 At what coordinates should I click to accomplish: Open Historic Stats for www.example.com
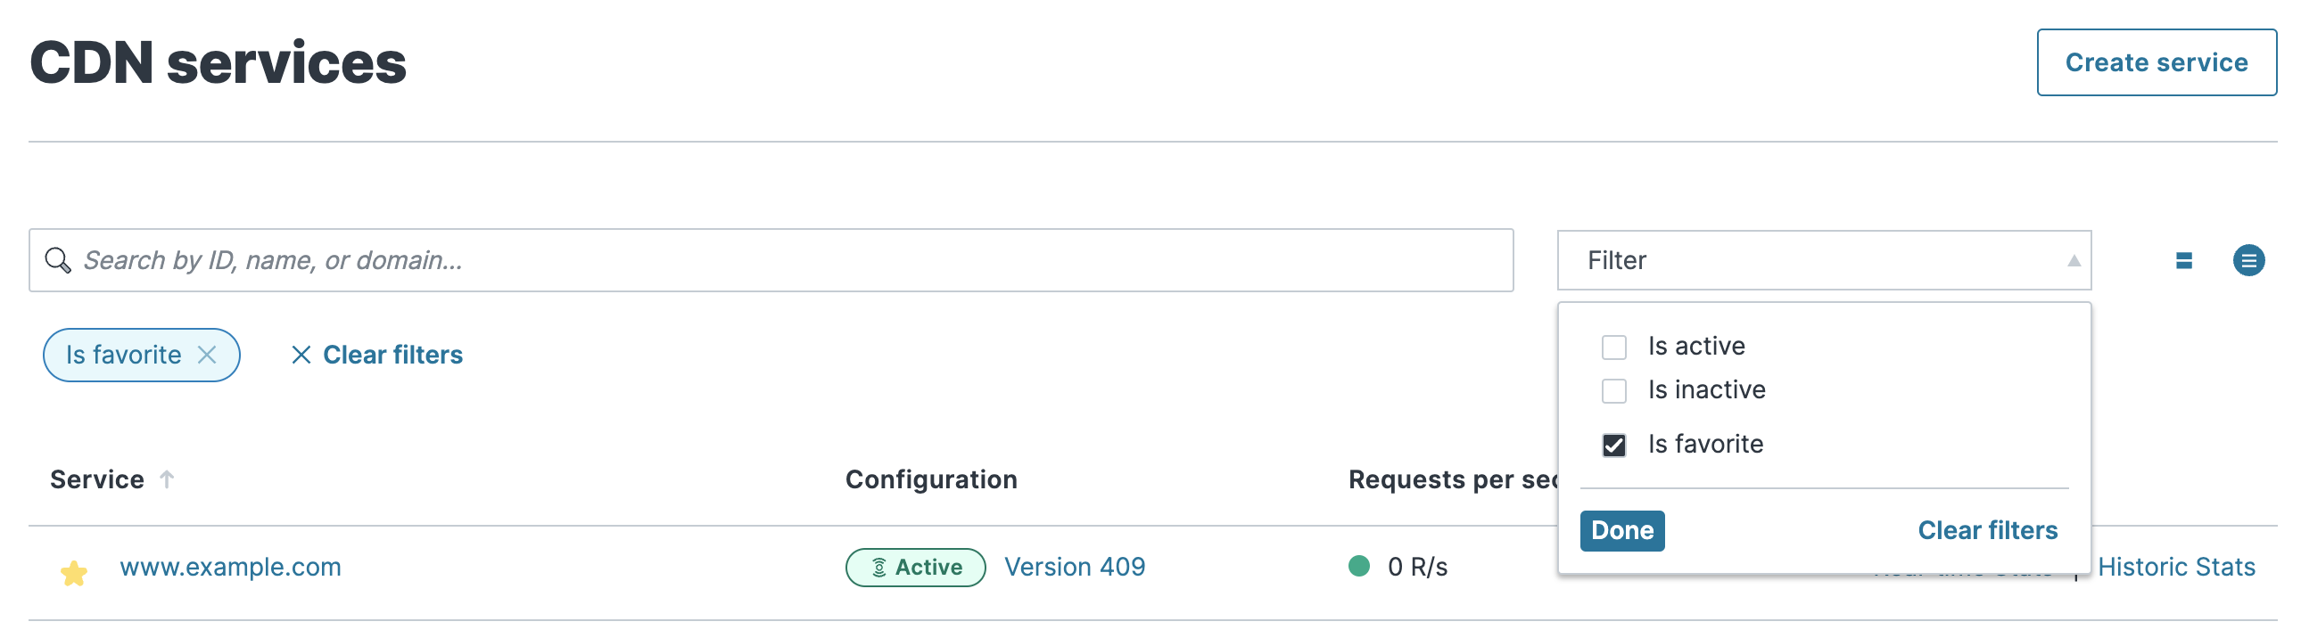click(x=2177, y=567)
